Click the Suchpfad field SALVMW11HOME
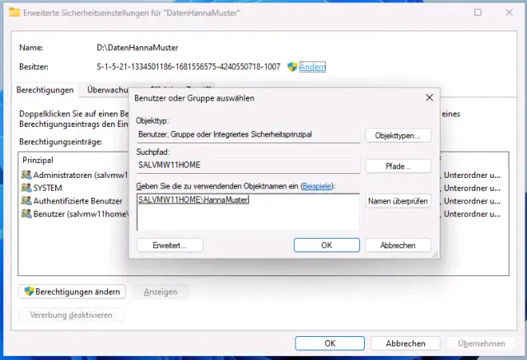Image resolution: width=527 pixels, height=360 pixels. tap(248, 165)
